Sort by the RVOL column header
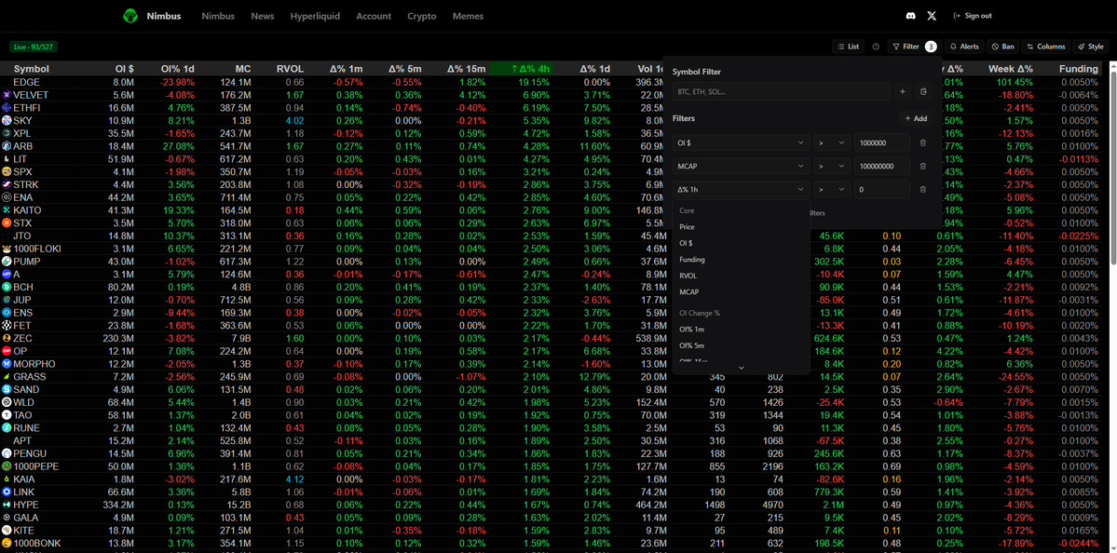The height and width of the screenshot is (553, 1117). pyautogui.click(x=290, y=69)
